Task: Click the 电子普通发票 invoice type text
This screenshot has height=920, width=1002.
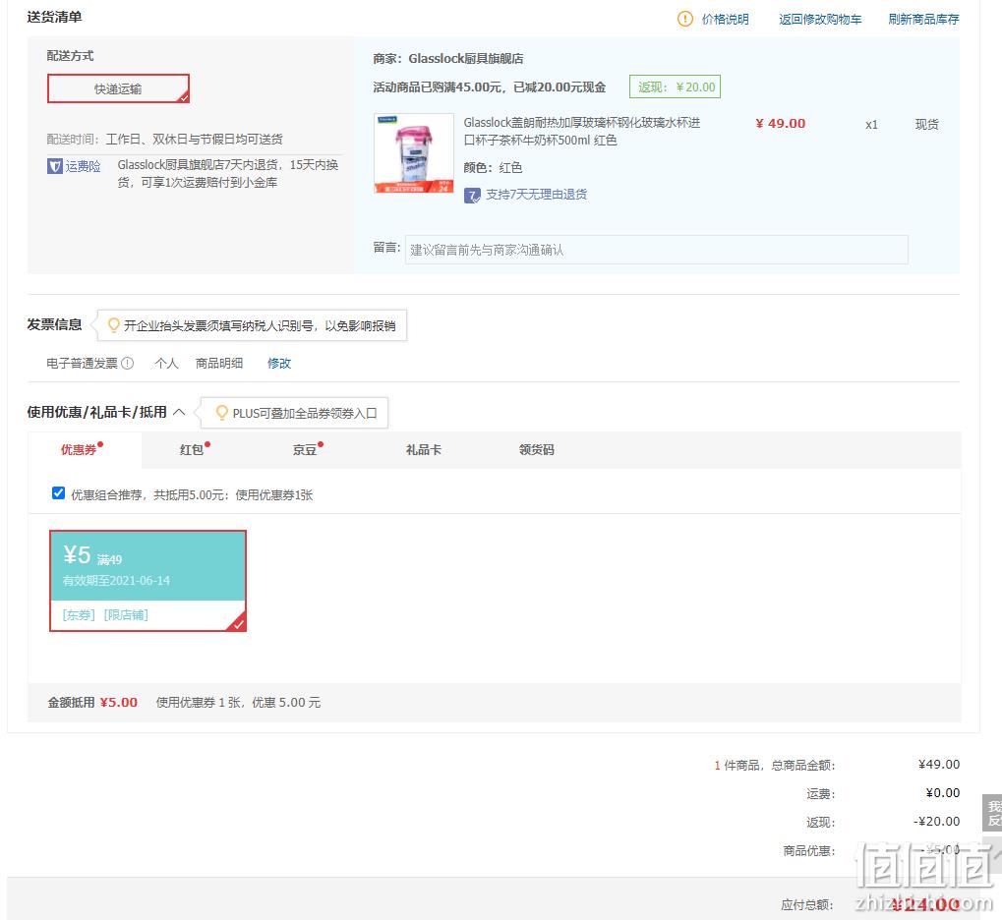Action: click(x=82, y=364)
